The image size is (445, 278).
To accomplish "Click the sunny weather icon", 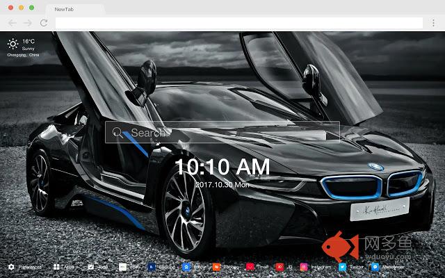I will point(13,44).
